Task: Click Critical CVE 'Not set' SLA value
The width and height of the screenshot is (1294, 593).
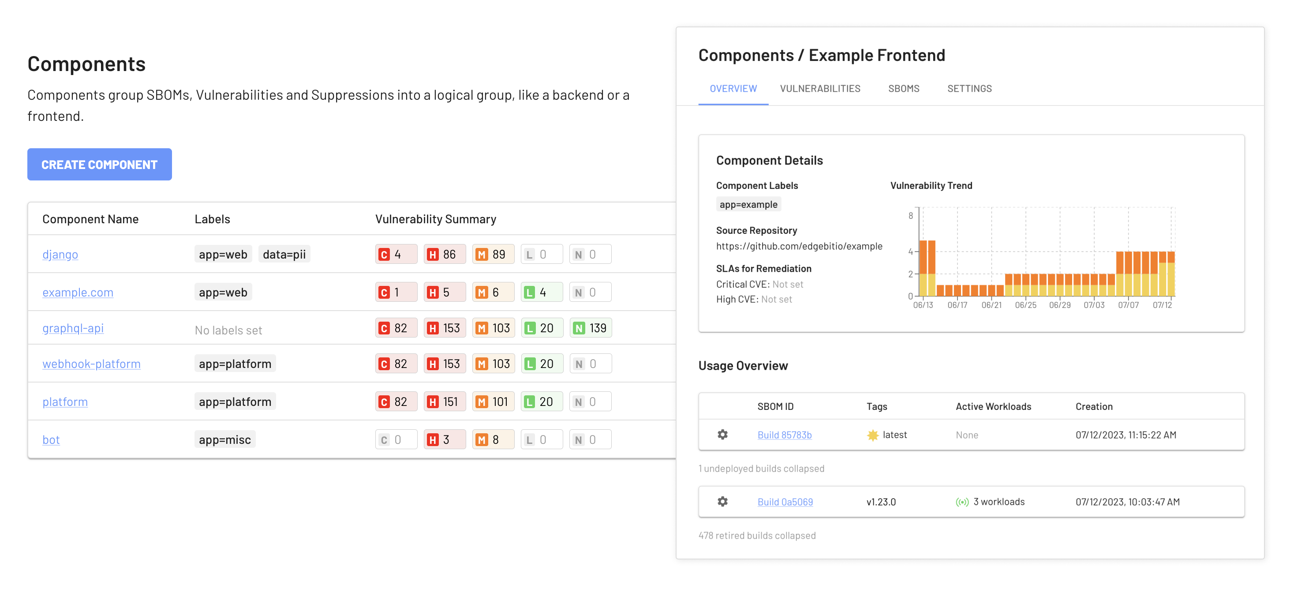Action: point(787,285)
